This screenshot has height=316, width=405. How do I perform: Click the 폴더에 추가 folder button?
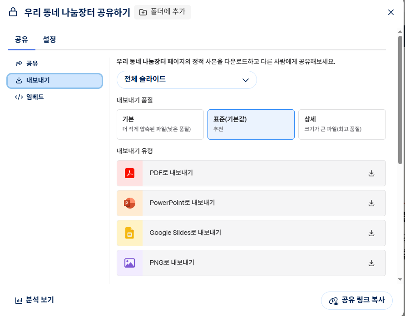pyautogui.click(x=163, y=12)
